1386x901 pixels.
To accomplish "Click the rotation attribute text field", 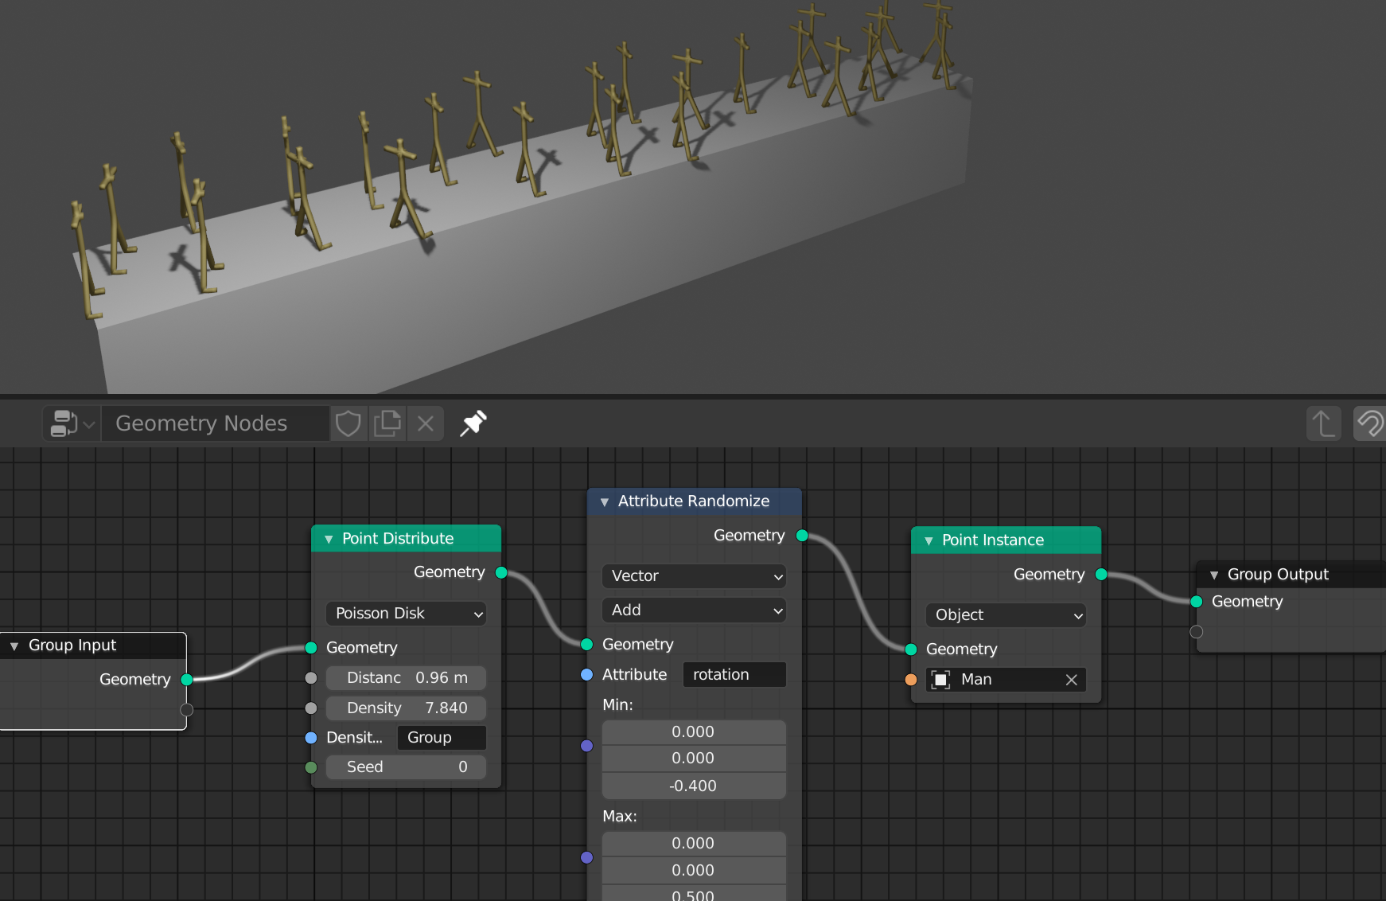I will [x=734, y=675].
